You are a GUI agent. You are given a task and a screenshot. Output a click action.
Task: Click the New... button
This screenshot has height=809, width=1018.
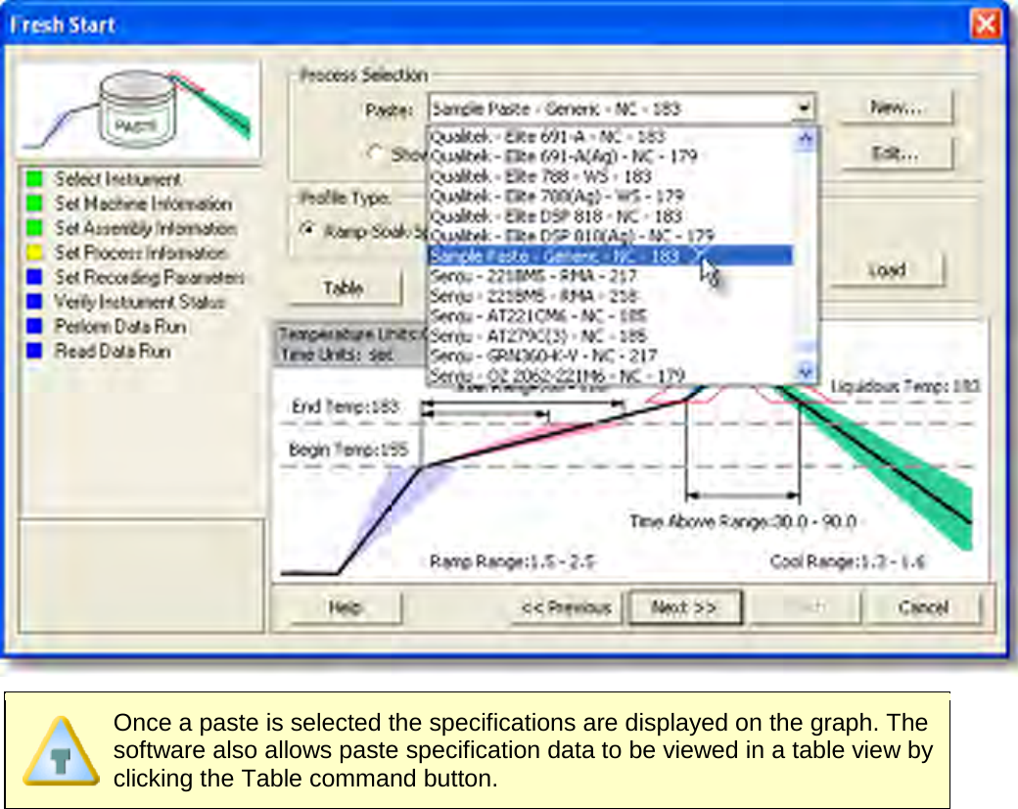896,107
